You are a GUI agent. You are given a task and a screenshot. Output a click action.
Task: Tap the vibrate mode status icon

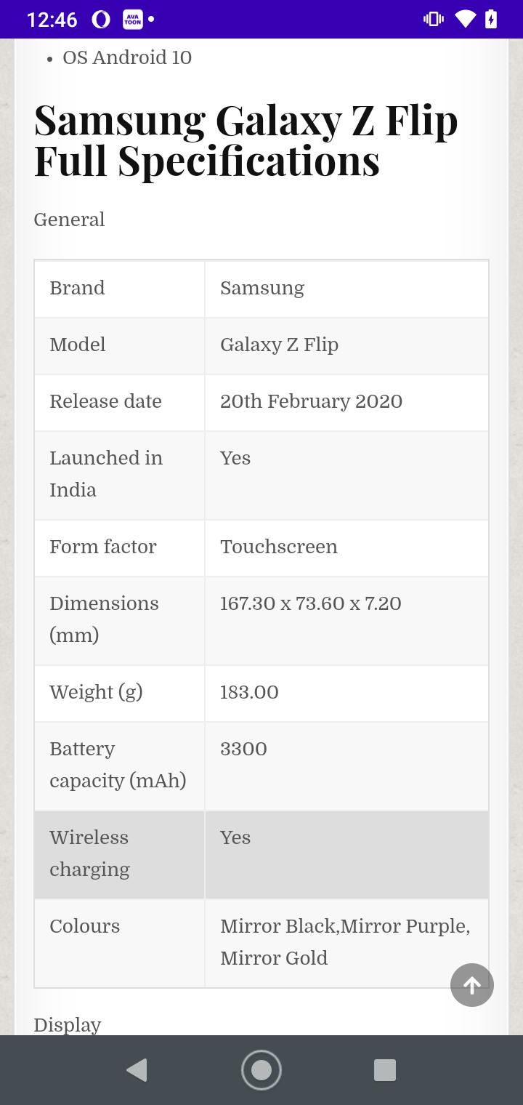pos(433,20)
